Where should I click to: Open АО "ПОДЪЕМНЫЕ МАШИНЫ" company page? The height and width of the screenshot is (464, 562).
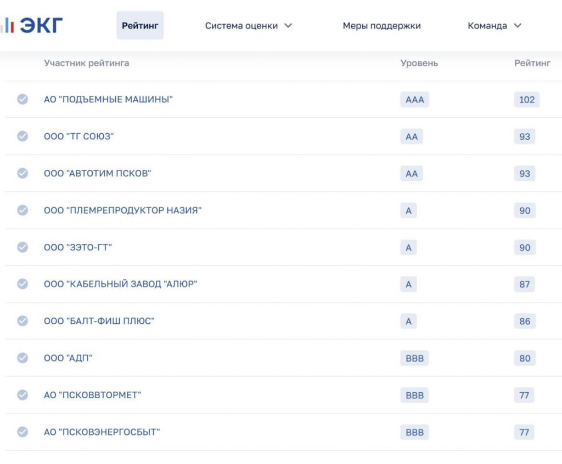pyautogui.click(x=108, y=100)
